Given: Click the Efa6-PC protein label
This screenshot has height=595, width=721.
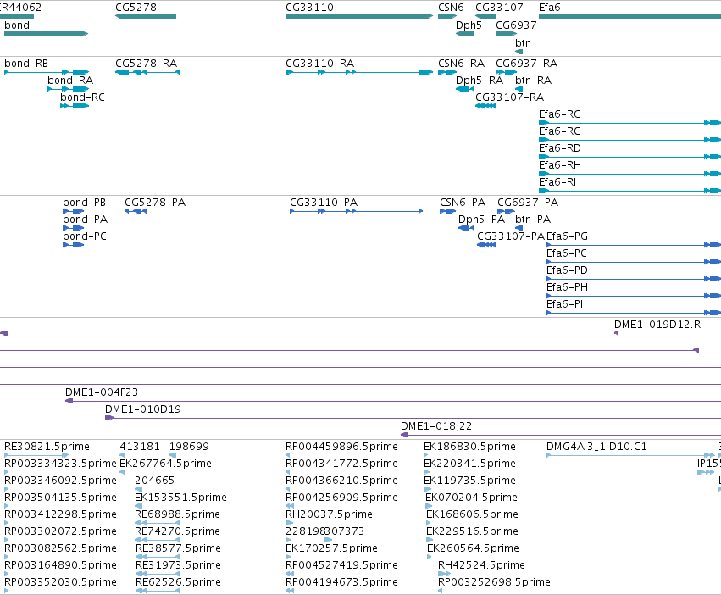Looking at the screenshot, I should 567,253.
